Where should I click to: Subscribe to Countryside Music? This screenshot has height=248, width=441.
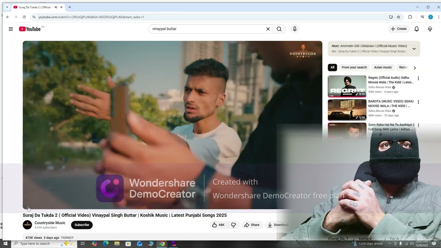point(82,225)
